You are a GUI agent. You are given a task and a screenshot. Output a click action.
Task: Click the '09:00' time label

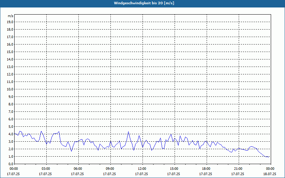pos(110,169)
